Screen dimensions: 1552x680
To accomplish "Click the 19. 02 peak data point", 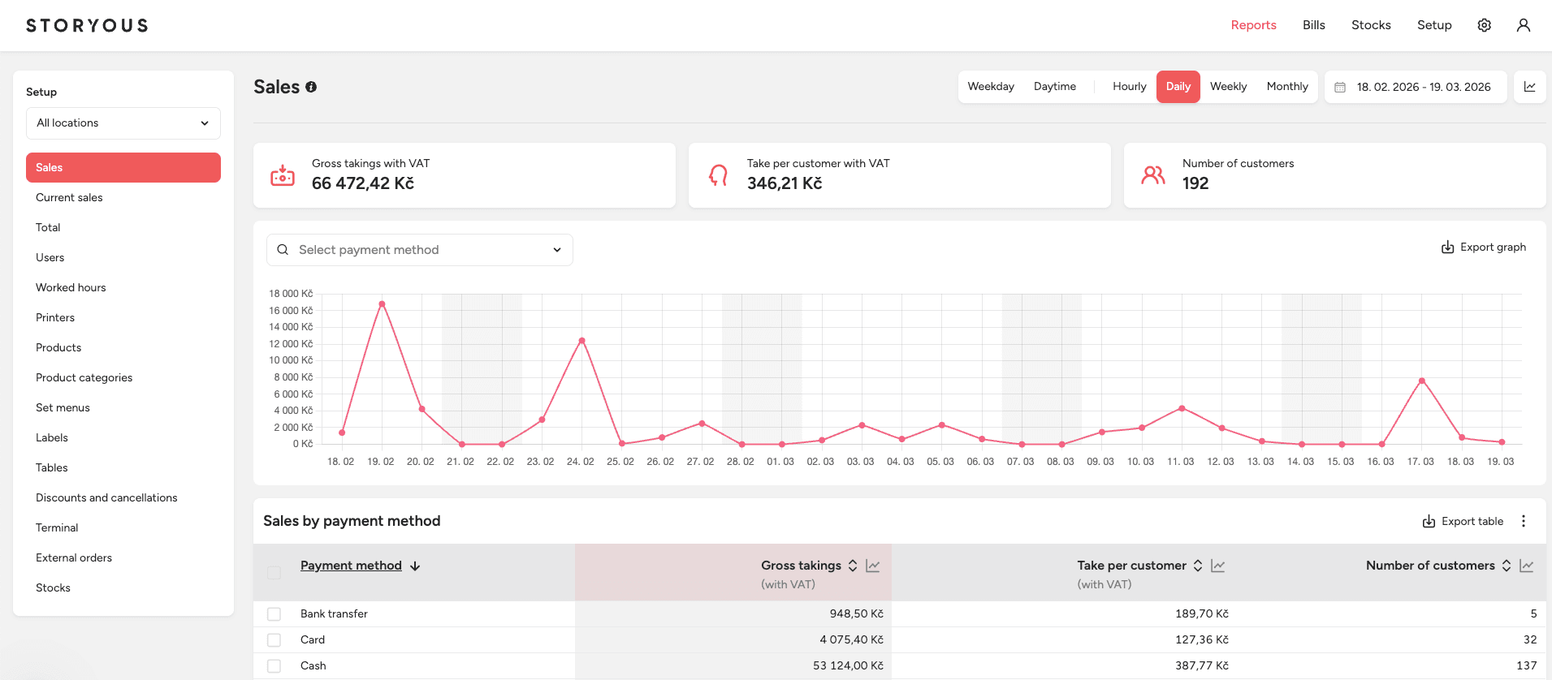I will coord(382,304).
